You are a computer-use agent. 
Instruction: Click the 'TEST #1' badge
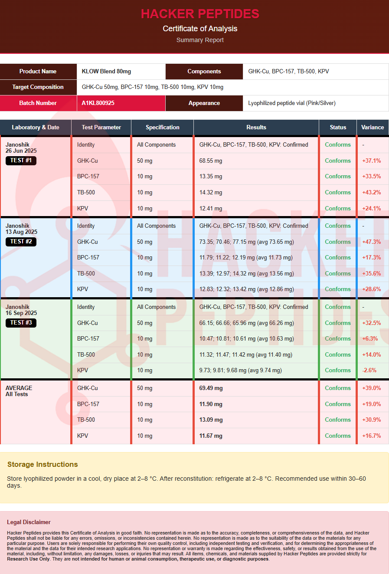coord(21,161)
